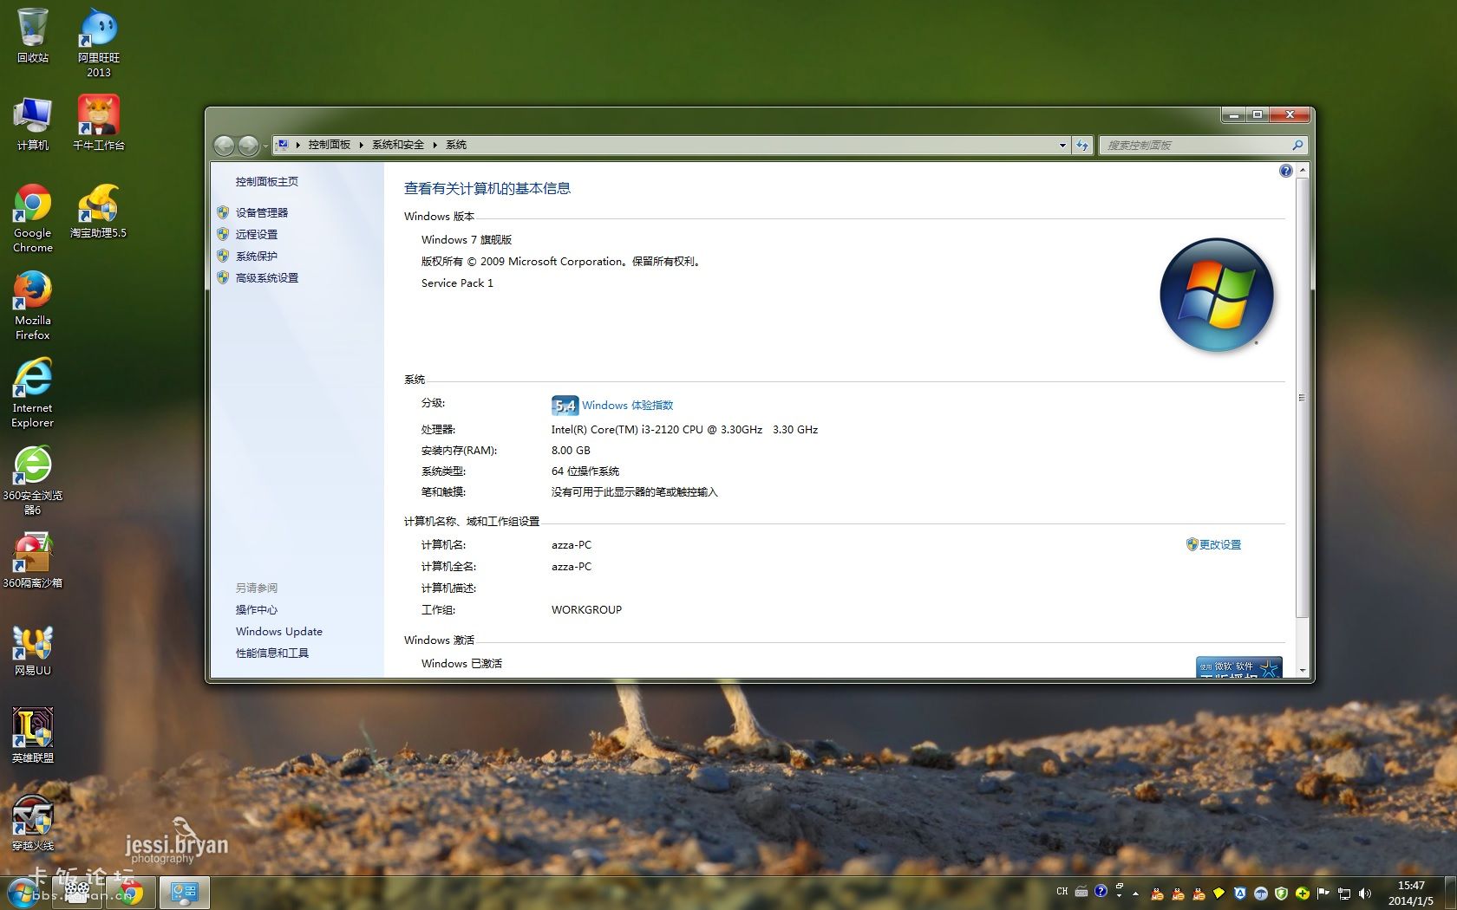This screenshot has height=910, width=1457.
Task: Click the vertical scrollbar thumb in the System window
Action: (x=1302, y=398)
